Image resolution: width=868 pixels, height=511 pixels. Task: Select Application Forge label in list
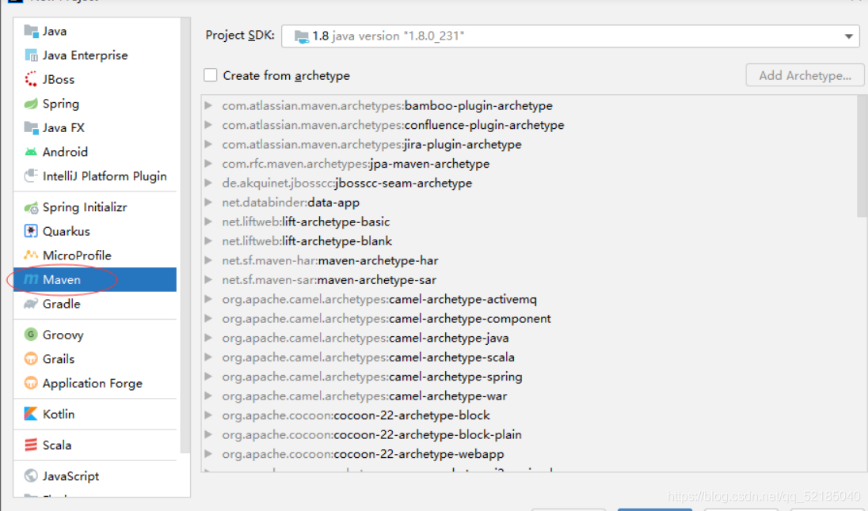point(93,383)
